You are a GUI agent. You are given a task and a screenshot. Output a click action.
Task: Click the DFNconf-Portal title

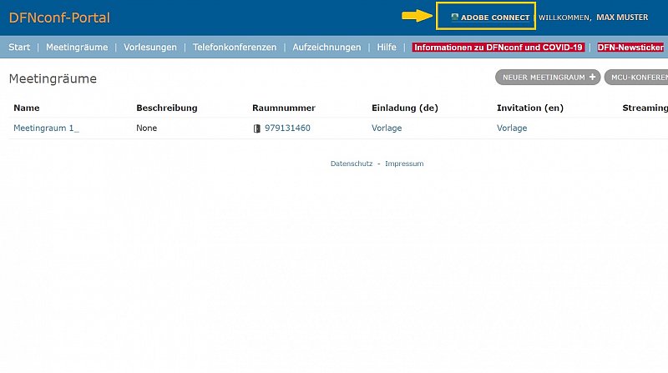point(59,18)
